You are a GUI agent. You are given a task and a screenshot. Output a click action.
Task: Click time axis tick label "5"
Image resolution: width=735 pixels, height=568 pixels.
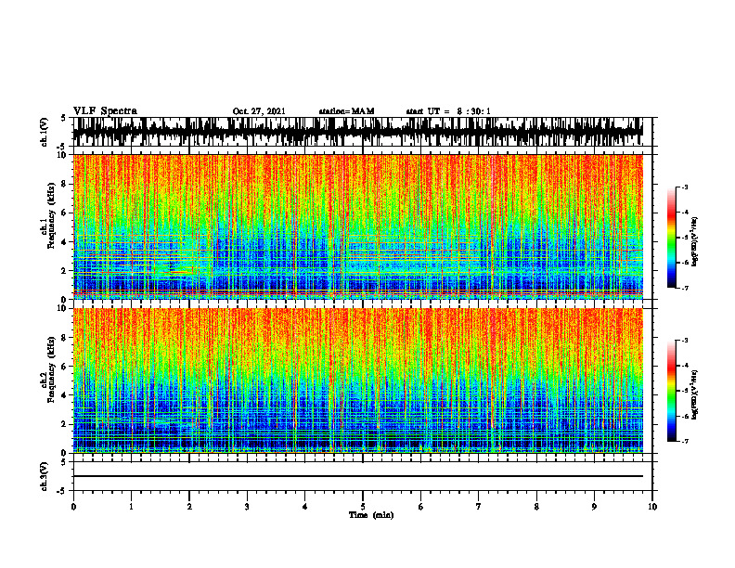pyautogui.click(x=363, y=507)
